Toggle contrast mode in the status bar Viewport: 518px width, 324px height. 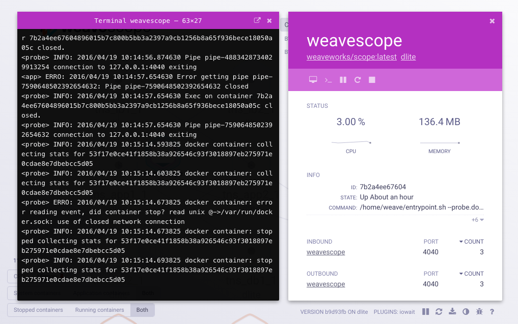click(465, 311)
